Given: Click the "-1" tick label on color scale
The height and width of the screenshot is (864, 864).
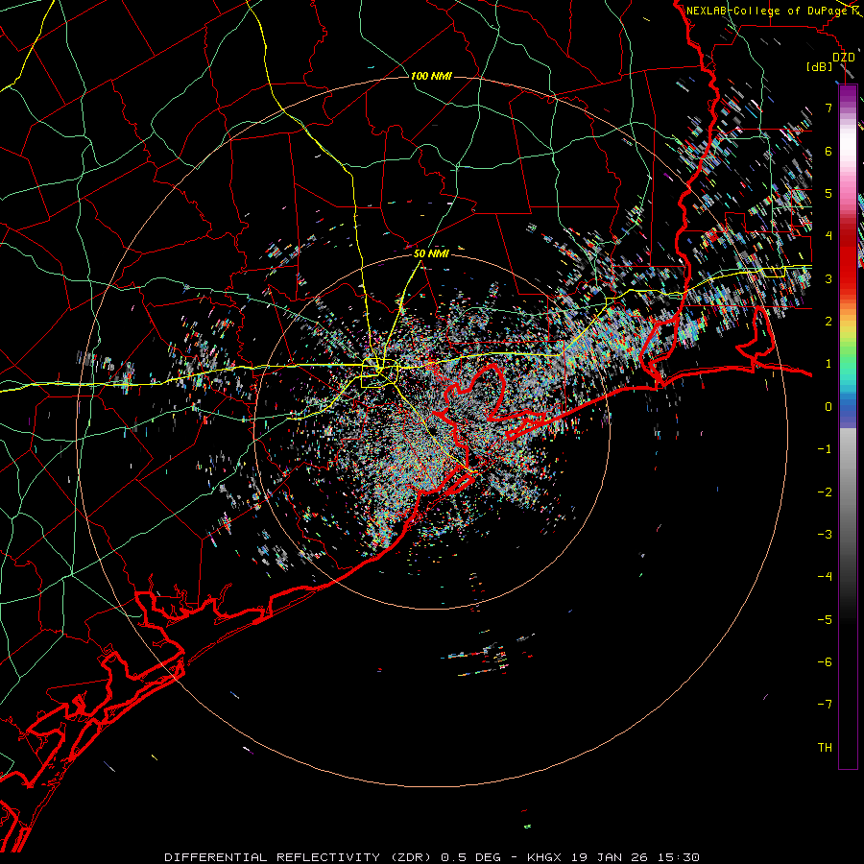Looking at the screenshot, I should click(825, 449).
